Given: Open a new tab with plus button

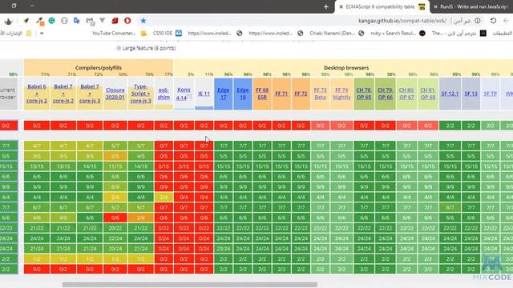Looking at the screenshot, I should (326, 6).
